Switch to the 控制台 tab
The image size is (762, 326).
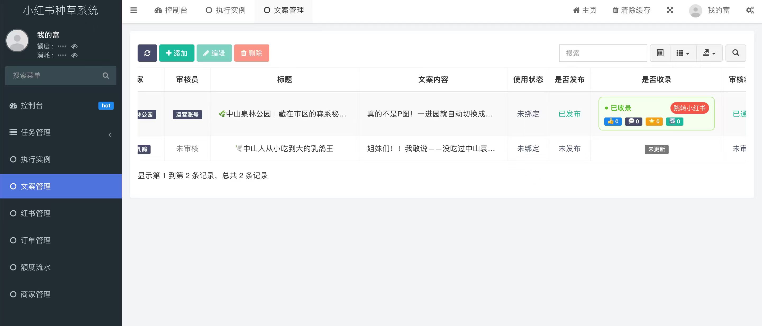pyautogui.click(x=171, y=10)
